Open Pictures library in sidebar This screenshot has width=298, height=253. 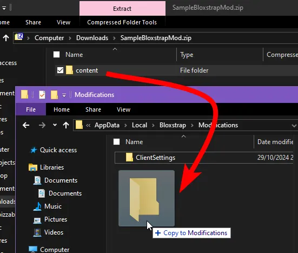(56, 219)
